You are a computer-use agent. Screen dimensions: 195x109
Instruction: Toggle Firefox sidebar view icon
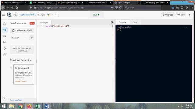click(182, 8)
